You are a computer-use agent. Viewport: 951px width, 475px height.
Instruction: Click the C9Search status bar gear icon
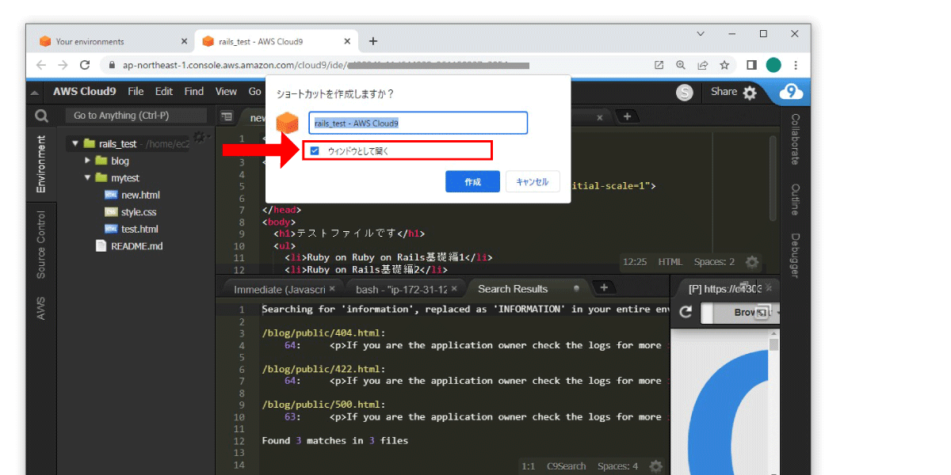coord(655,466)
